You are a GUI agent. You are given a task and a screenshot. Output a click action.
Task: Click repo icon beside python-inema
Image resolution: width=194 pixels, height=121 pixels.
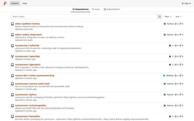(x=12, y=24)
